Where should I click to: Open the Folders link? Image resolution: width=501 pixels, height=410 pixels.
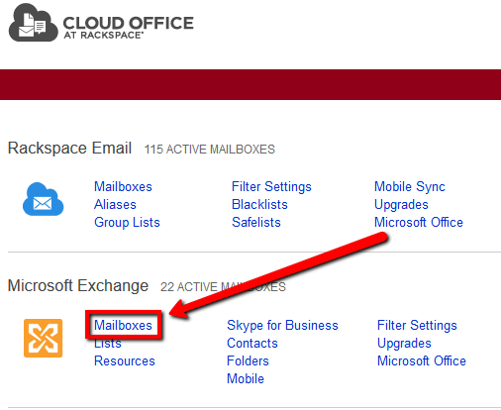248,360
